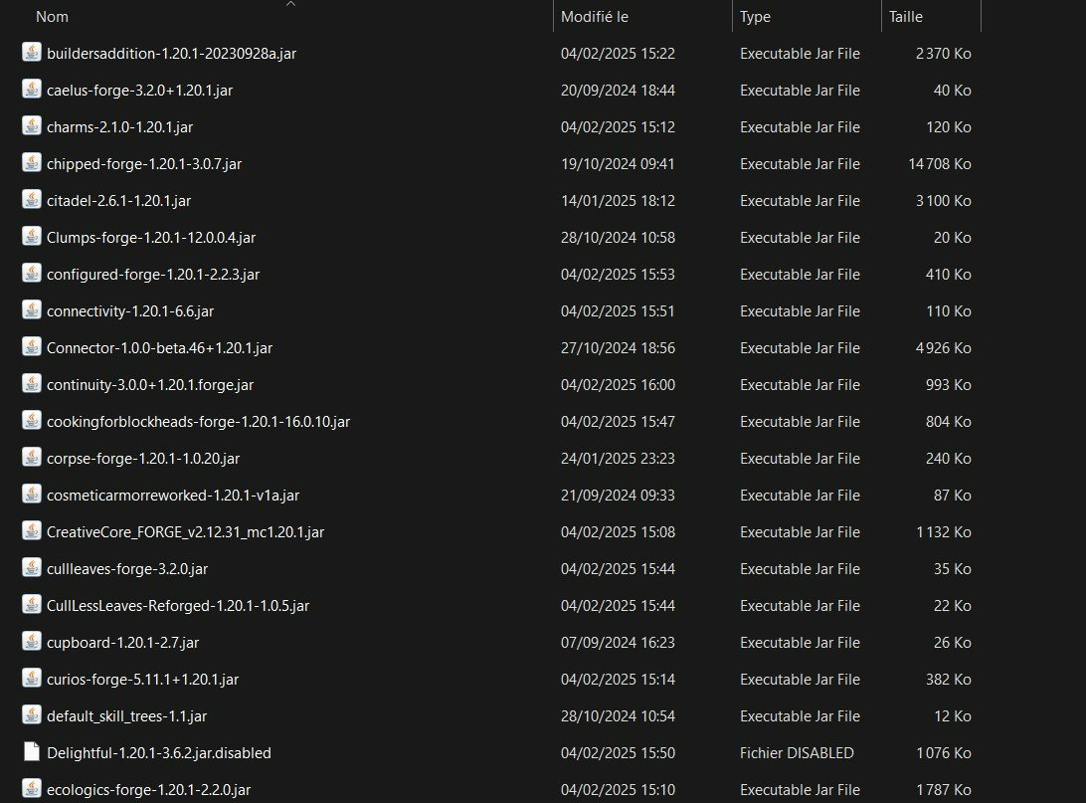Click the jar icon next to connectivity-1.20.1-6.6.jar
Screen dimensions: 1086x803
[x=31, y=310]
